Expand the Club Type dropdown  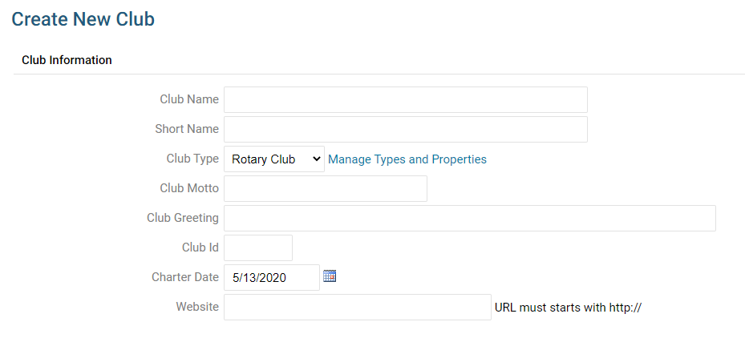click(273, 159)
